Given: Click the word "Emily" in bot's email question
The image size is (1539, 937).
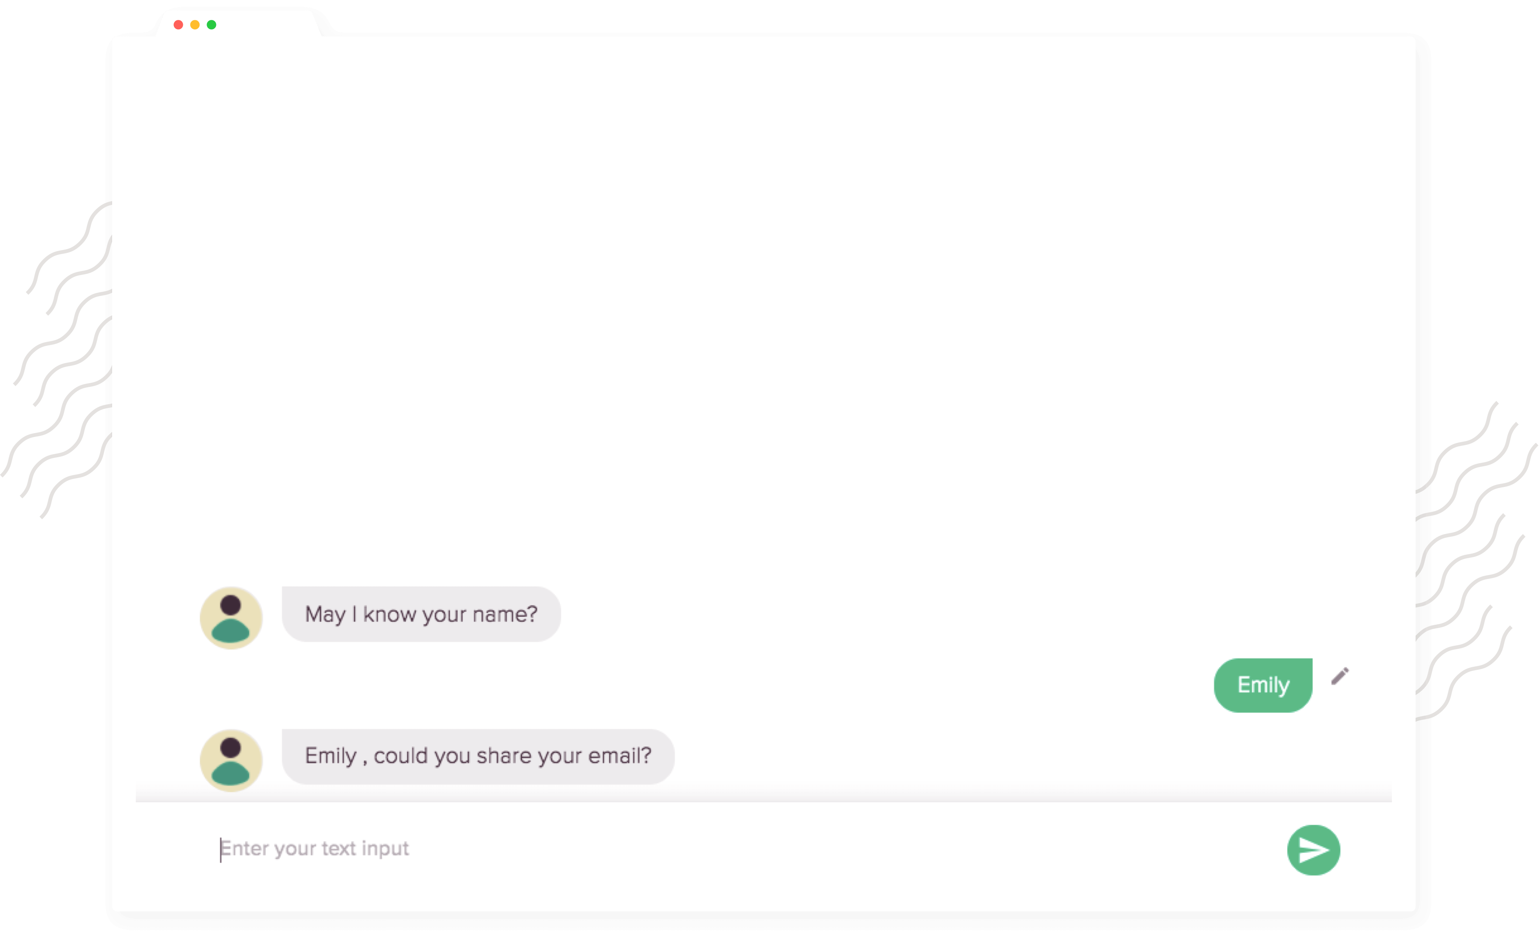Looking at the screenshot, I should 330,756.
